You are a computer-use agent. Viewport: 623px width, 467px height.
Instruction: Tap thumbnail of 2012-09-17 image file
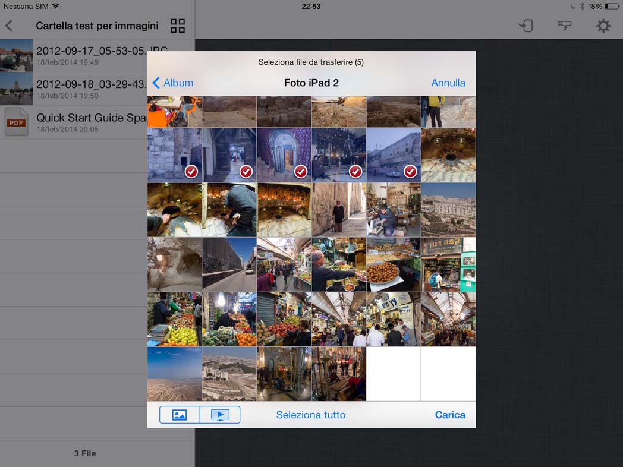click(x=16, y=55)
